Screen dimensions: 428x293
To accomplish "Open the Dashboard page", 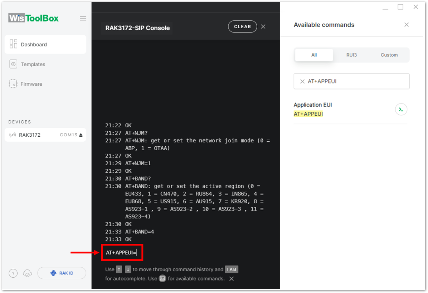I will click(45, 44).
